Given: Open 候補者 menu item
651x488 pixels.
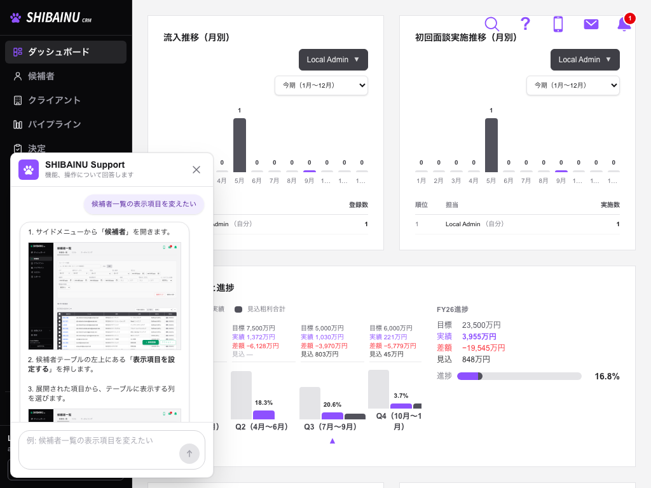Looking at the screenshot, I should (x=65, y=76).
